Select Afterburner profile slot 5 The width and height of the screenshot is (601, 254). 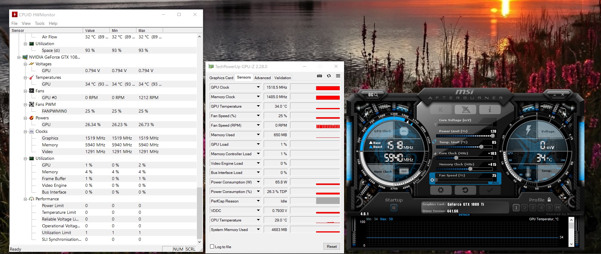[x=549, y=208]
